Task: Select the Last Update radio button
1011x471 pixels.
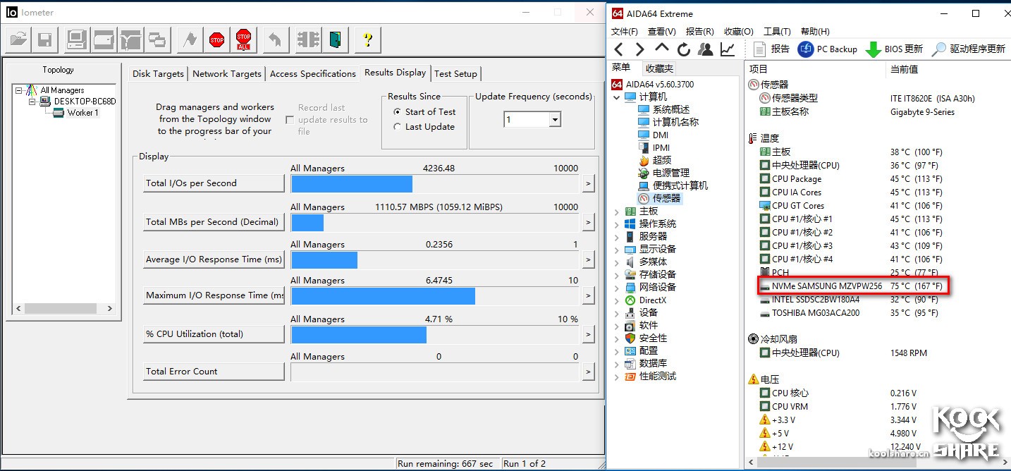Action: 398,127
